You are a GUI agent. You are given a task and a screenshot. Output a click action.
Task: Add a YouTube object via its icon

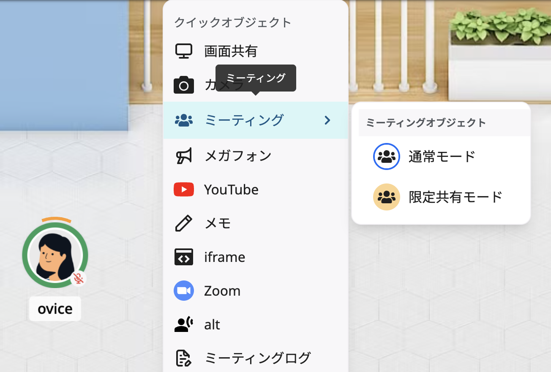[184, 189]
